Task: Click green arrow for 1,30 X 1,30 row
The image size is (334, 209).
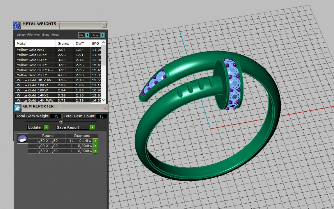Action: click(95, 151)
